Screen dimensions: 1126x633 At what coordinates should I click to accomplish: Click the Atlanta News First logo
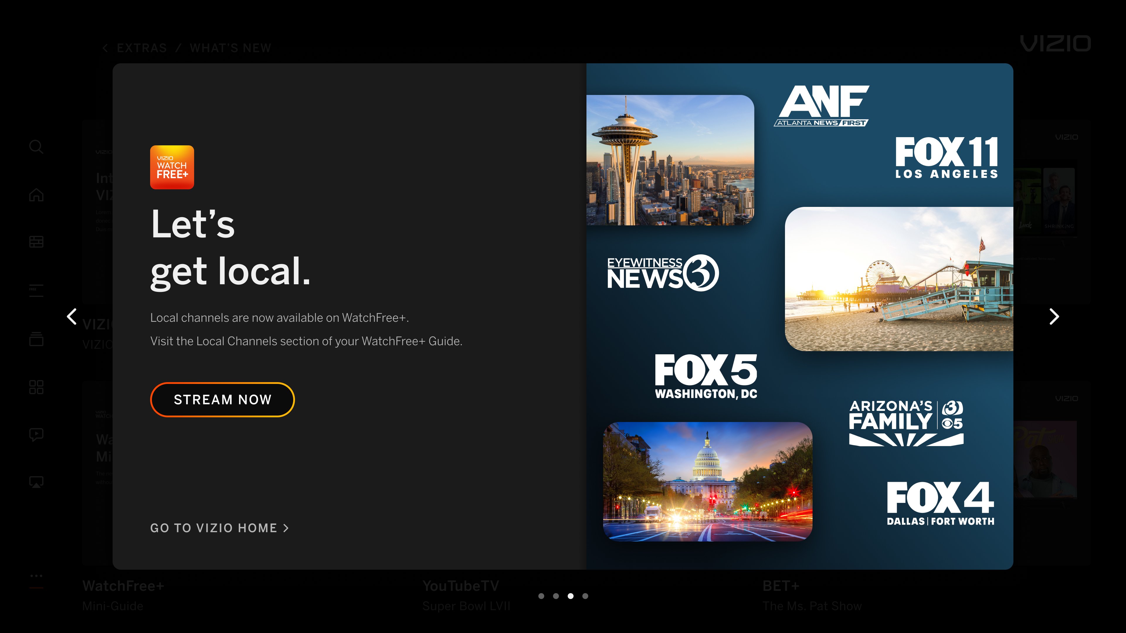click(821, 106)
